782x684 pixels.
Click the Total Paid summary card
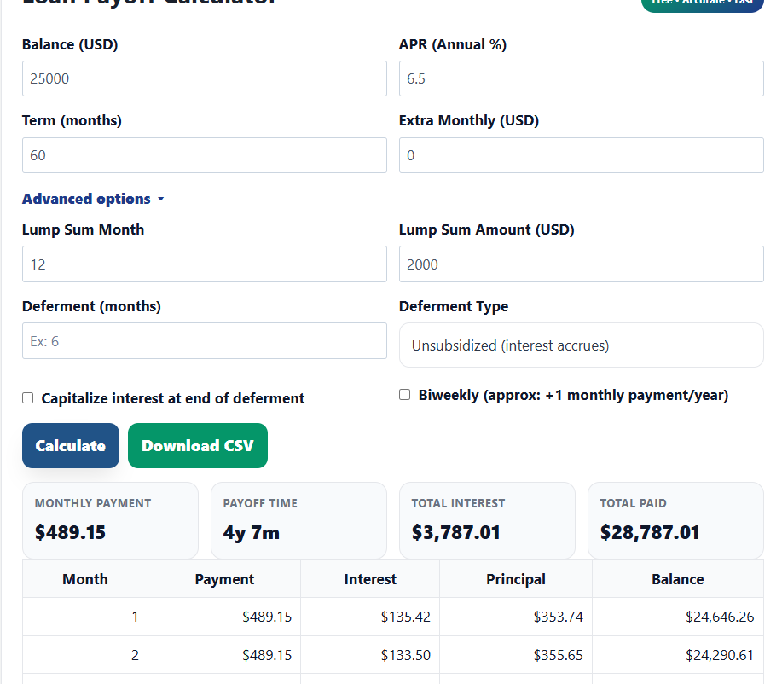pyautogui.click(x=675, y=520)
